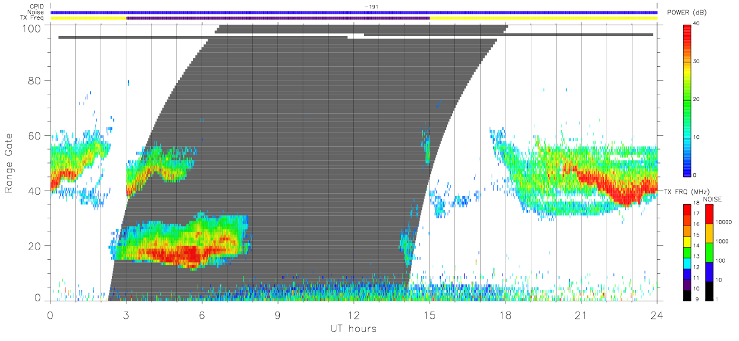Click the 80 tick on Range Gate axis
Screen dimensions: 739x341
(36, 81)
